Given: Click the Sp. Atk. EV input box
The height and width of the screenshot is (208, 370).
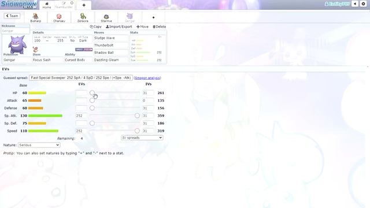Looking at the screenshot, I should pyautogui.click(x=82, y=116).
